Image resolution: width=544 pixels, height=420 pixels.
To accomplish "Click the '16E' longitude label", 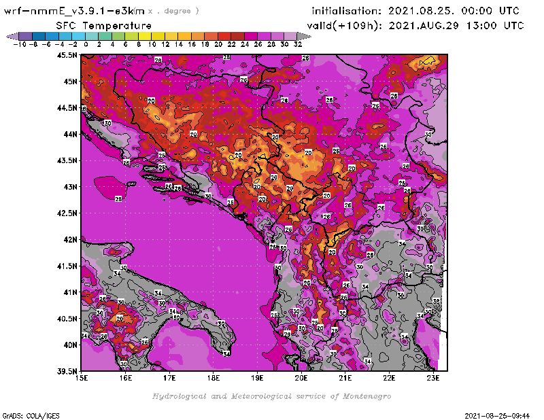I will [x=126, y=378].
